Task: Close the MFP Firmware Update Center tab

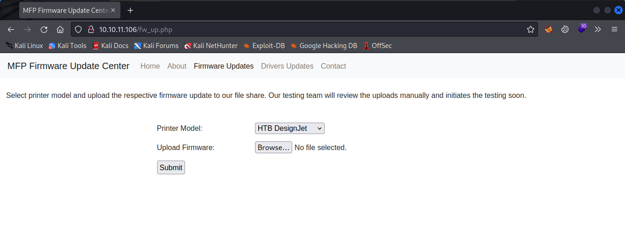Action: pyautogui.click(x=113, y=10)
